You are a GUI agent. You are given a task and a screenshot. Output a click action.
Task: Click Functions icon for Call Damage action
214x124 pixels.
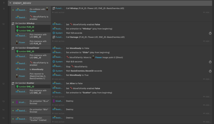point(54,37)
